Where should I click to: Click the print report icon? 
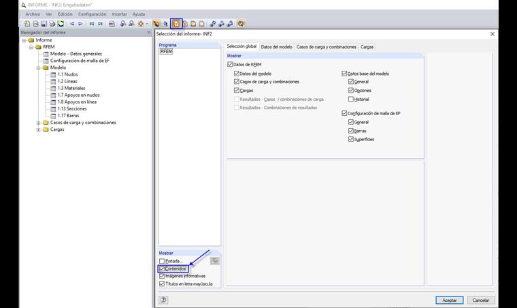pos(52,24)
